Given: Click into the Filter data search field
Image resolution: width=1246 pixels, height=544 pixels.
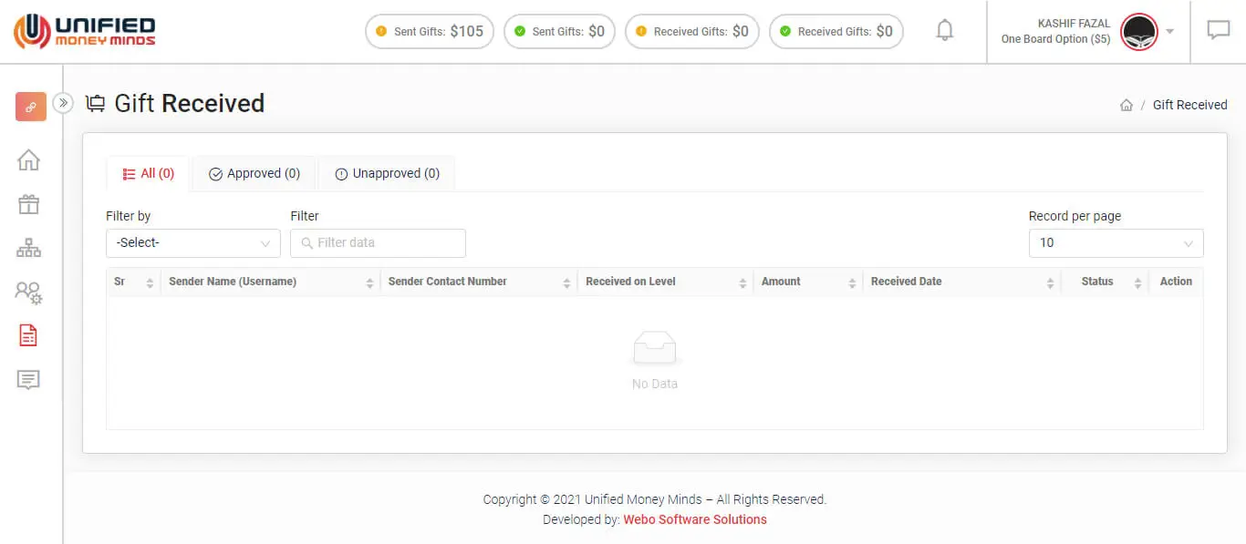Looking at the screenshot, I should point(379,243).
